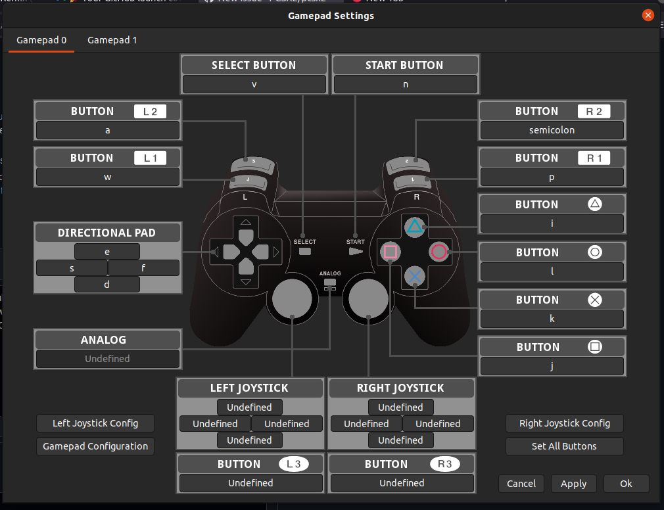664x510 pixels.
Task: Open the Right Joystick Config dialog
Action: (564, 423)
